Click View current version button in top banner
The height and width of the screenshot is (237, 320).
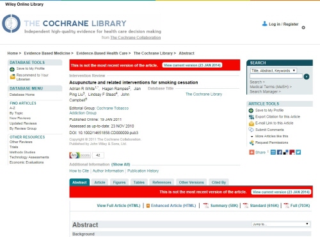coord(192,65)
